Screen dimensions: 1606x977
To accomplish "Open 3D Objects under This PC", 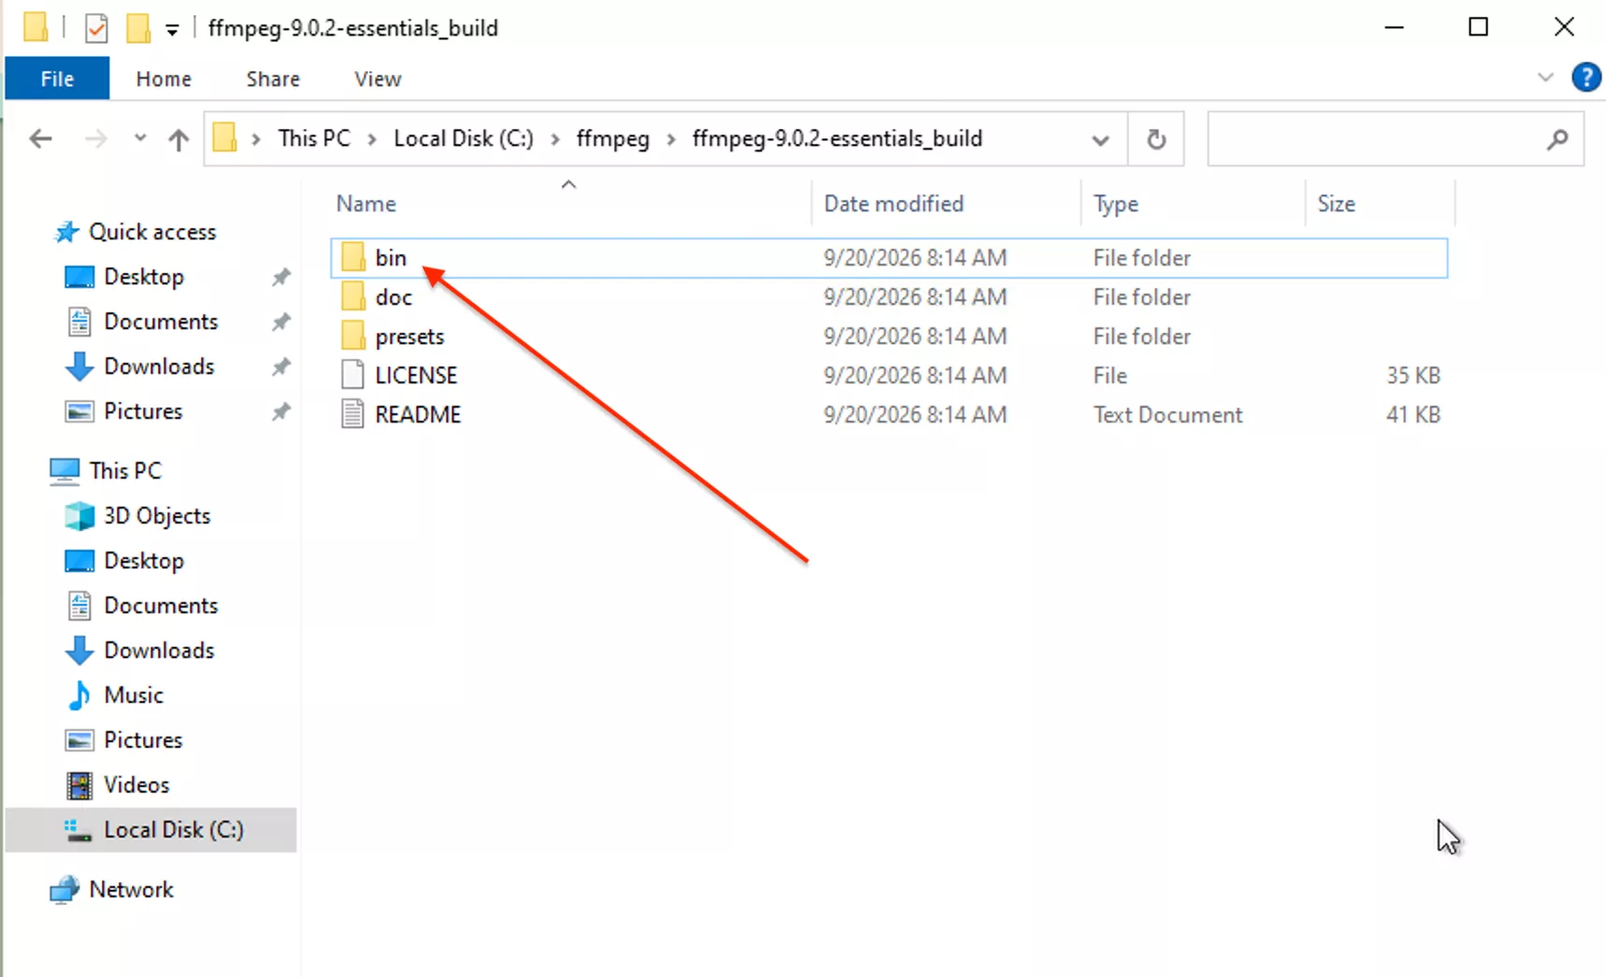I will pos(156,516).
